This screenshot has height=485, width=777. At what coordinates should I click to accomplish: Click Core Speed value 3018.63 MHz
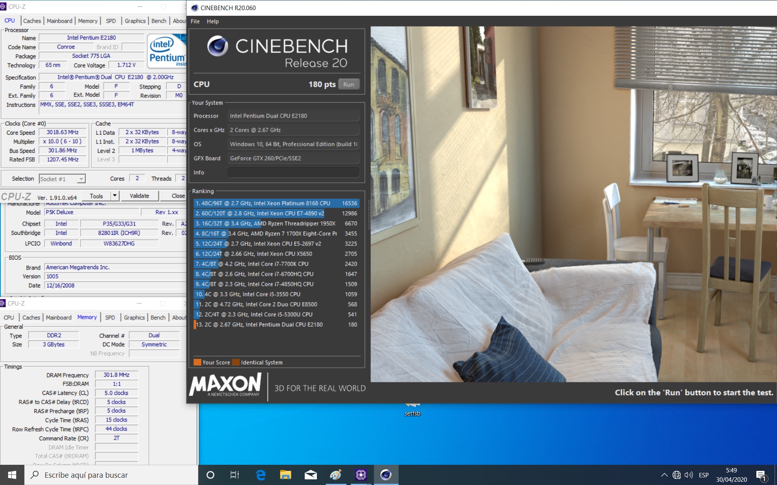click(x=62, y=133)
